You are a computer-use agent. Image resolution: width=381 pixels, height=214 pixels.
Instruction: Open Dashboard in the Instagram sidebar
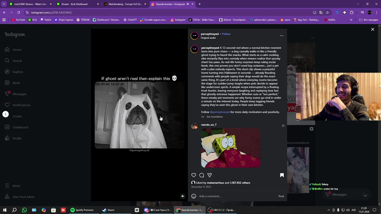16,127
